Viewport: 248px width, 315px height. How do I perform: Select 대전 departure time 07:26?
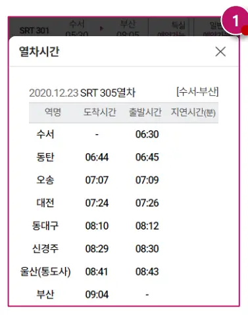(x=147, y=203)
